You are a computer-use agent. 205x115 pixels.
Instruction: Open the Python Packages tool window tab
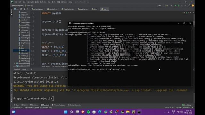pos(58,105)
